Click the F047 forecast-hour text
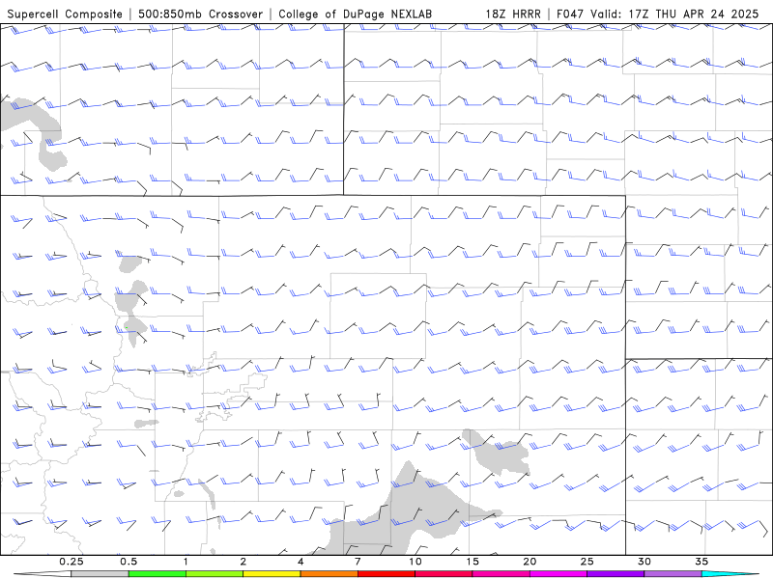This screenshot has height=579, width=773. 571,14
